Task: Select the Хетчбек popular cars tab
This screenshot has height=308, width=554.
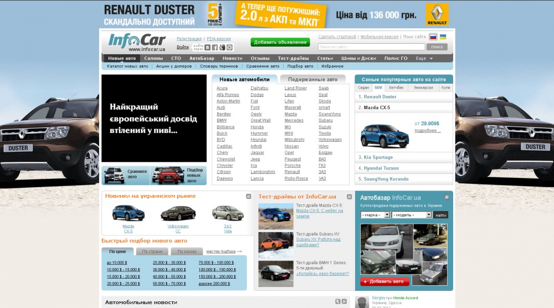Action: tap(396, 88)
